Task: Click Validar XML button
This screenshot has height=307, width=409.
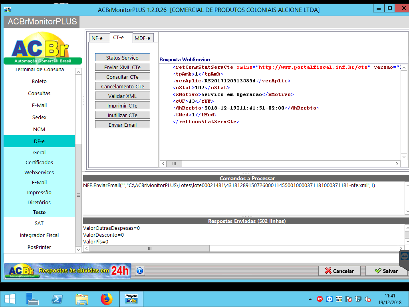Action: click(x=123, y=96)
